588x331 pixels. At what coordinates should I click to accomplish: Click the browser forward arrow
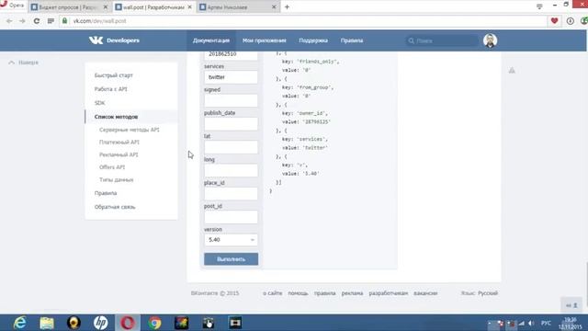point(22,21)
